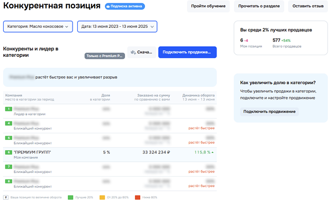Select rank 8 green badge

[x=8, y=181]
